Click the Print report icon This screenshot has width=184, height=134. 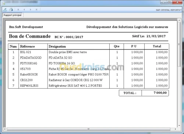(11, 10)
